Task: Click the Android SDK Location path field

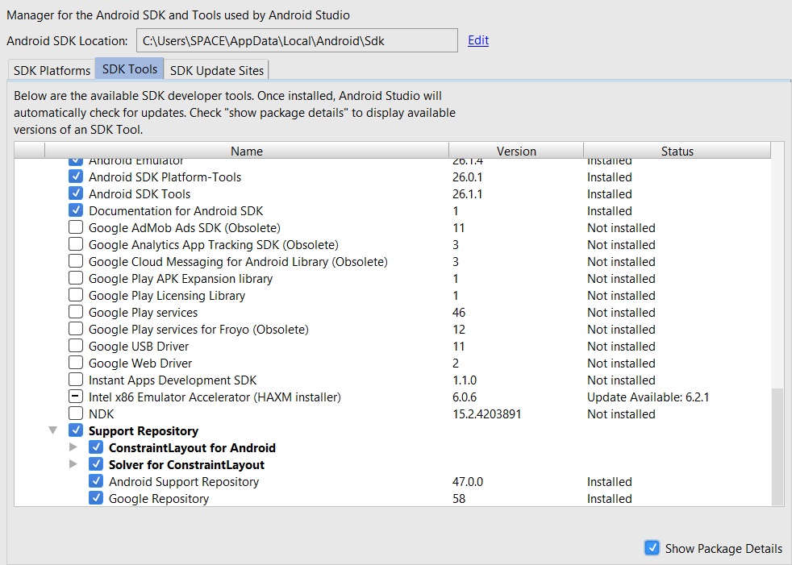Action: click(x=297, y=40)
